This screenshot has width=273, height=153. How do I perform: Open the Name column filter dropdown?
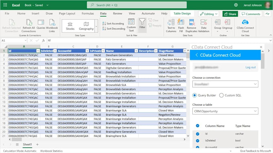136,51
